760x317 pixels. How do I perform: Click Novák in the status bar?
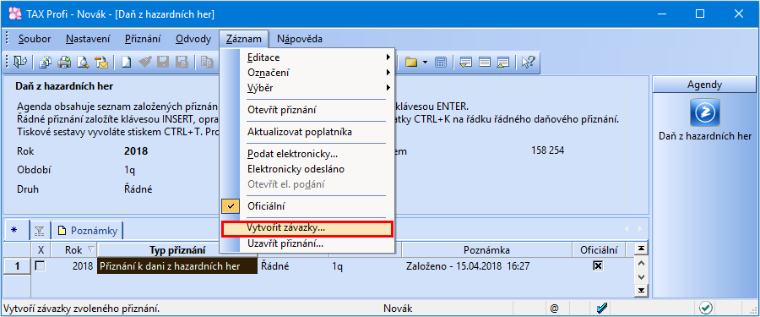click(398, 309)
